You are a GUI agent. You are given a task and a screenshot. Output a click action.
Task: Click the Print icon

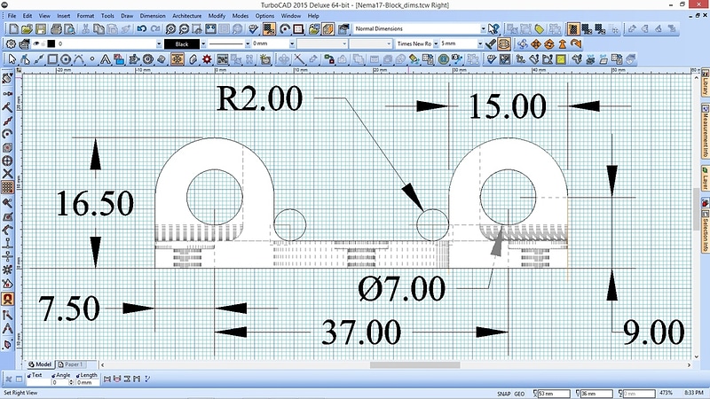(56, 29)
